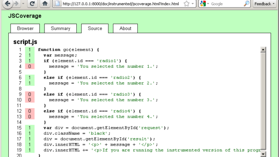Click the vertical scrollbar thumb
The width and height of the screenshot is (279, 157).
pos(263,101)
